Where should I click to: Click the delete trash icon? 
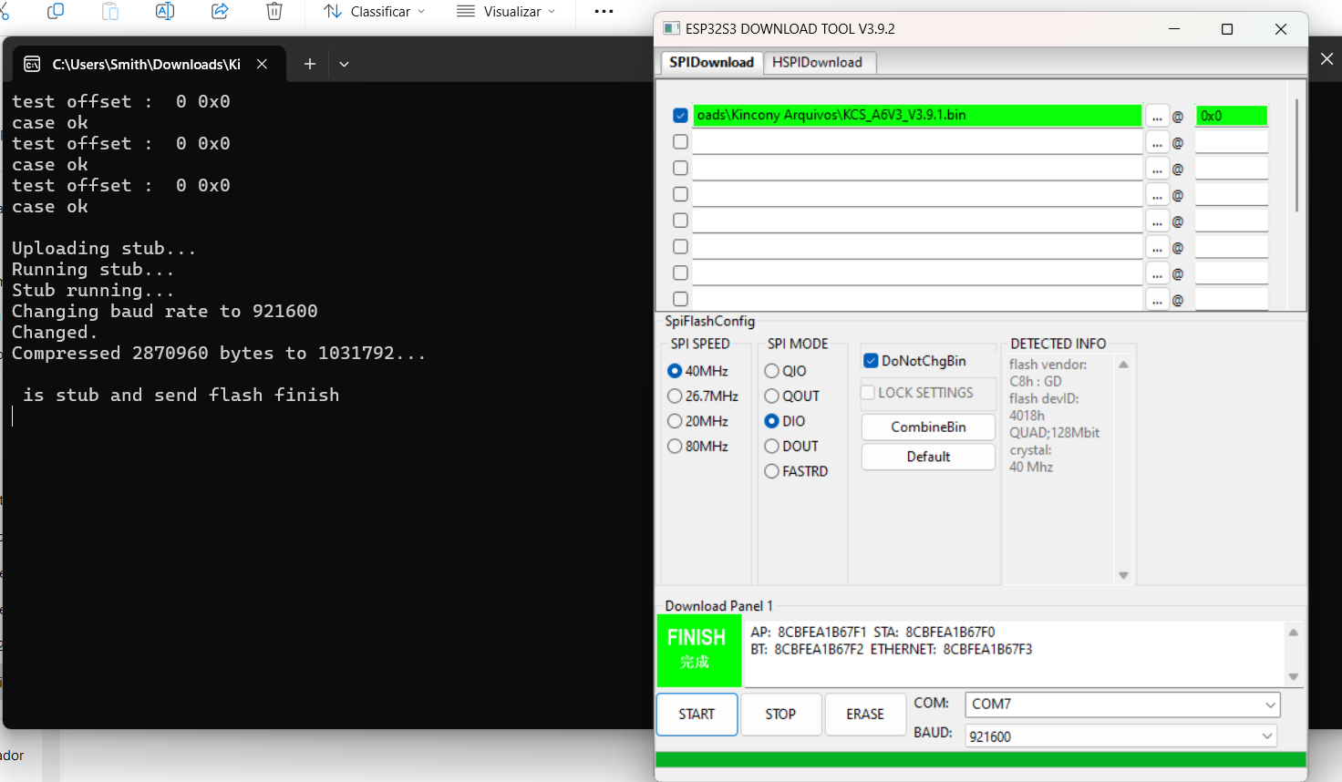274,11
